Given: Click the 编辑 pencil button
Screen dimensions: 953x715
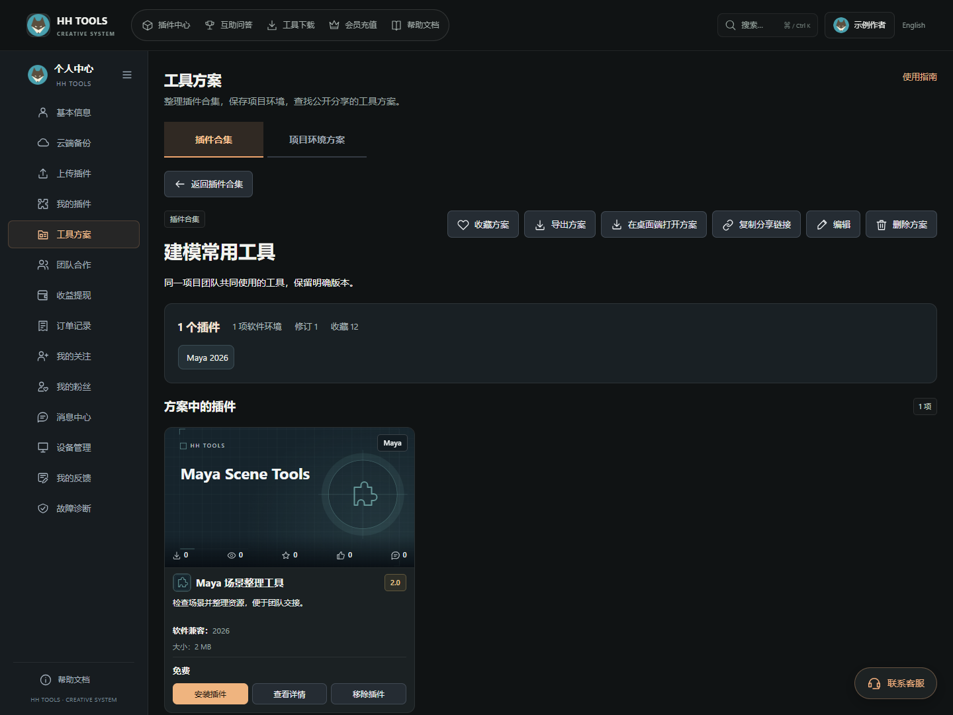Looking at the screenshot, I should tap(833, 224).
